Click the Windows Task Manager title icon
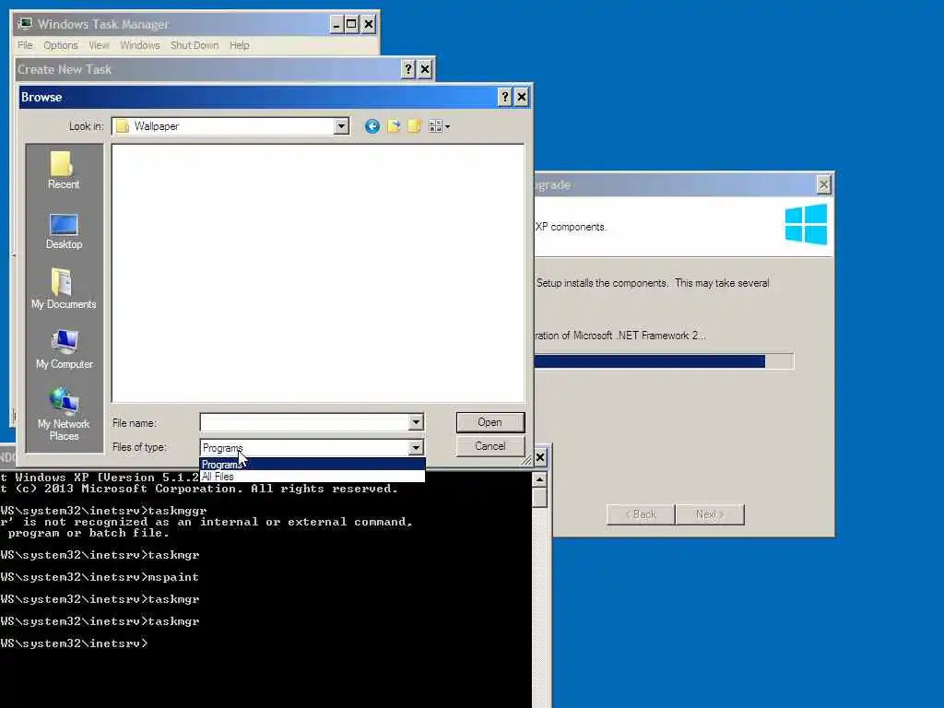This screenshot has width=944, height=708. (25, 24)
